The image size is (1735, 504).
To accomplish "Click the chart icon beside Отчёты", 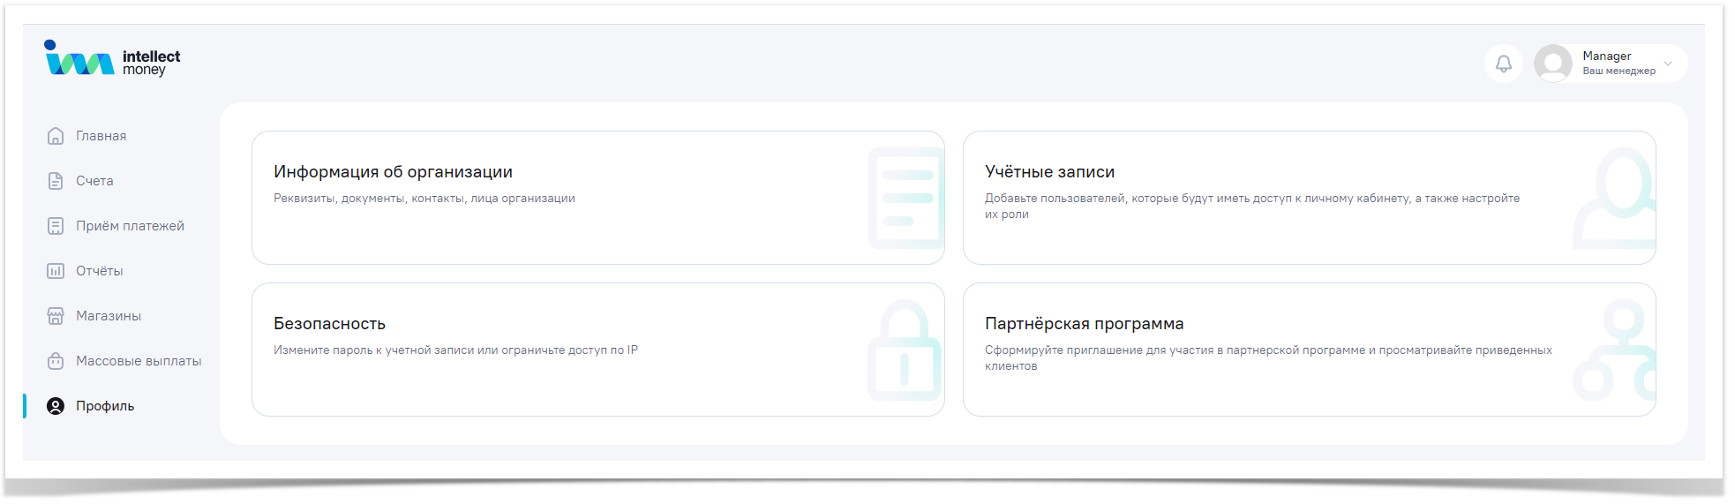I will [56, 271].
